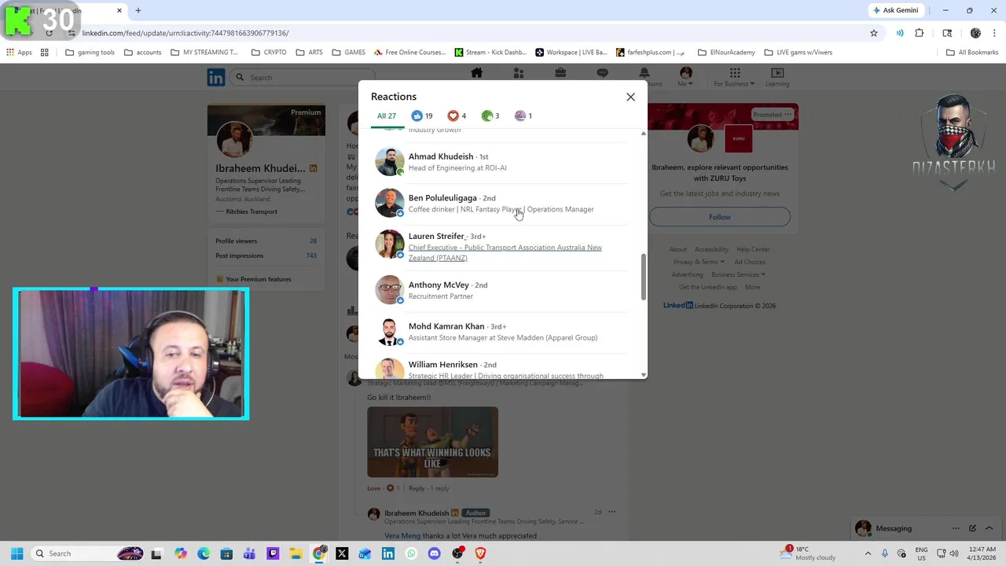Viewport: 1006px width, 566px height.
Task: Open Windows Start menu
Action: (x=17, y=553)
